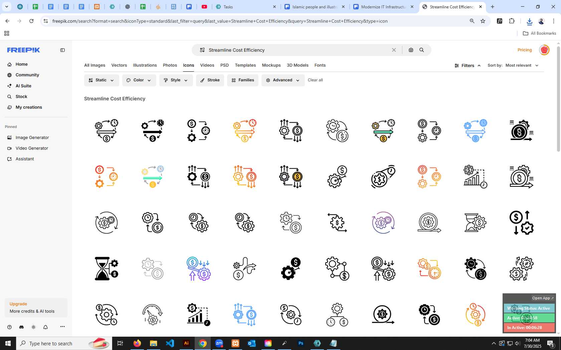Open help question mark icon in sidebar
This screenshot has width=561, height=350.
(9, 327)
